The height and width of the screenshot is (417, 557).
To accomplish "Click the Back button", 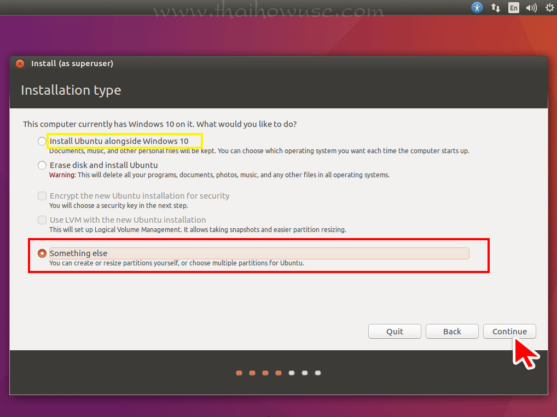I will 452,332.
